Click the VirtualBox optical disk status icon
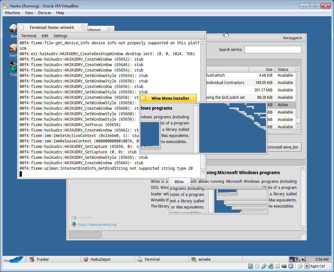Screen dimensions: 334x272 (257, 266)
